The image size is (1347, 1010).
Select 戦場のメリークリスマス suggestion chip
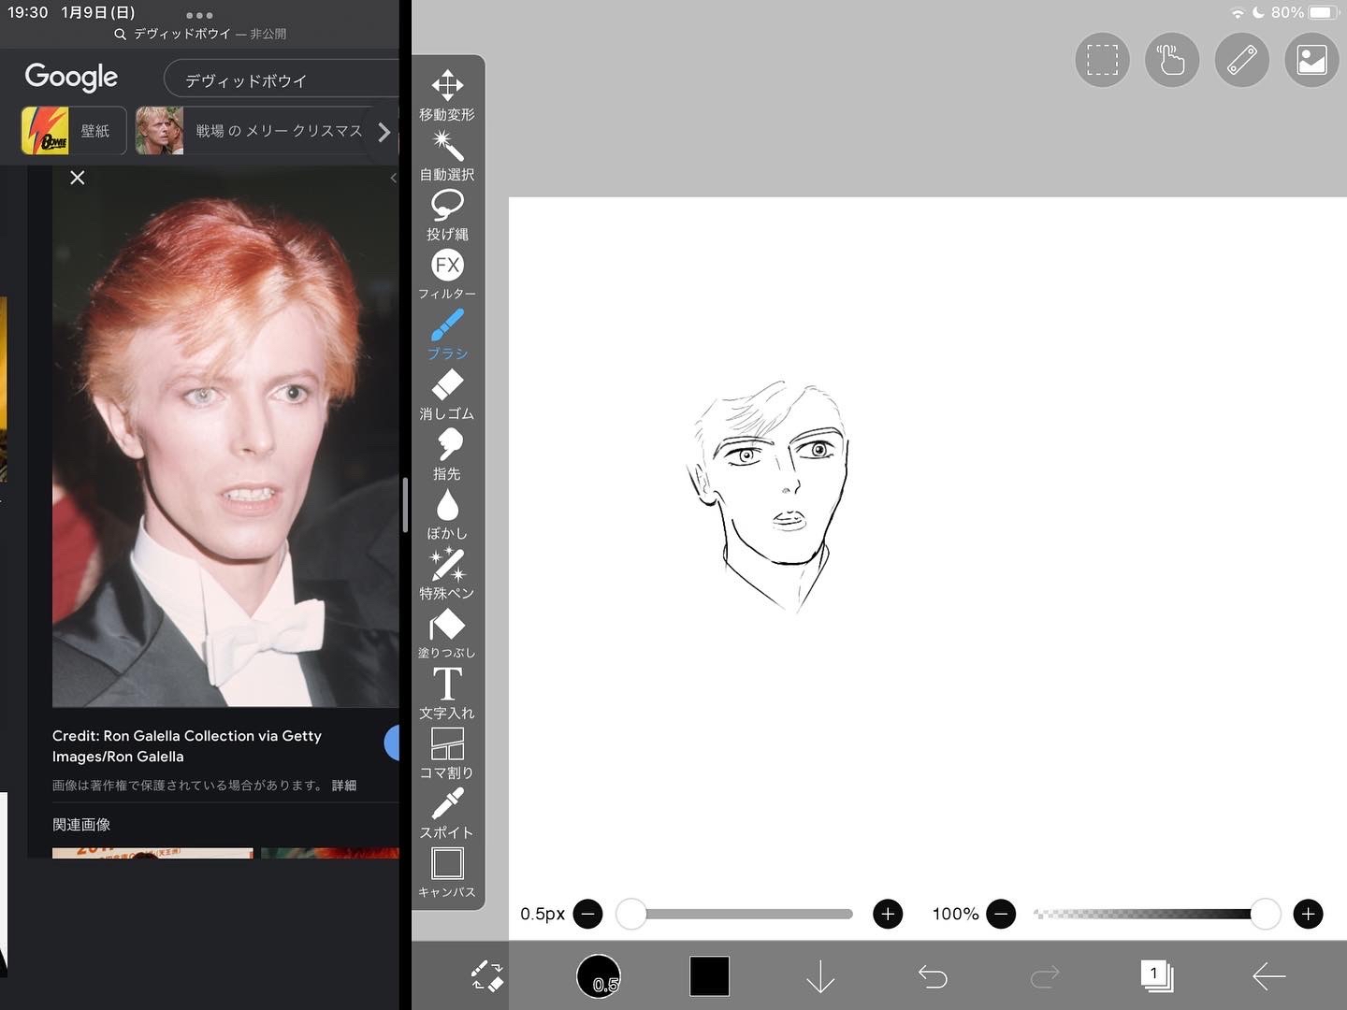pyautogui.click(x=253, y=131)
